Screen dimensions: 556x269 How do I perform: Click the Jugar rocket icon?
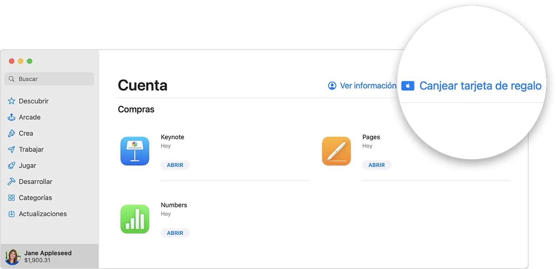pos(12,165)
